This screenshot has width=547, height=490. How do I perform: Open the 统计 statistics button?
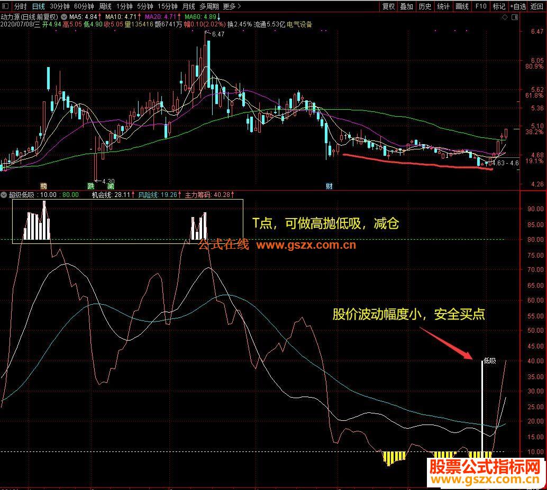pyautogui.click(x=443, y=6)
